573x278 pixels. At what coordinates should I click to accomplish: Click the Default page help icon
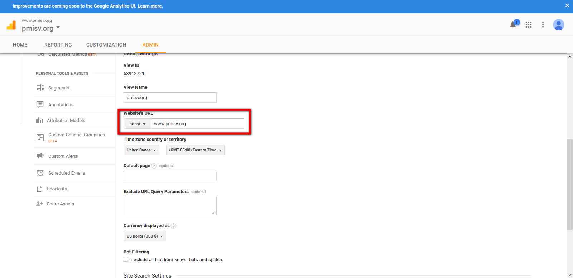(154, 166)
